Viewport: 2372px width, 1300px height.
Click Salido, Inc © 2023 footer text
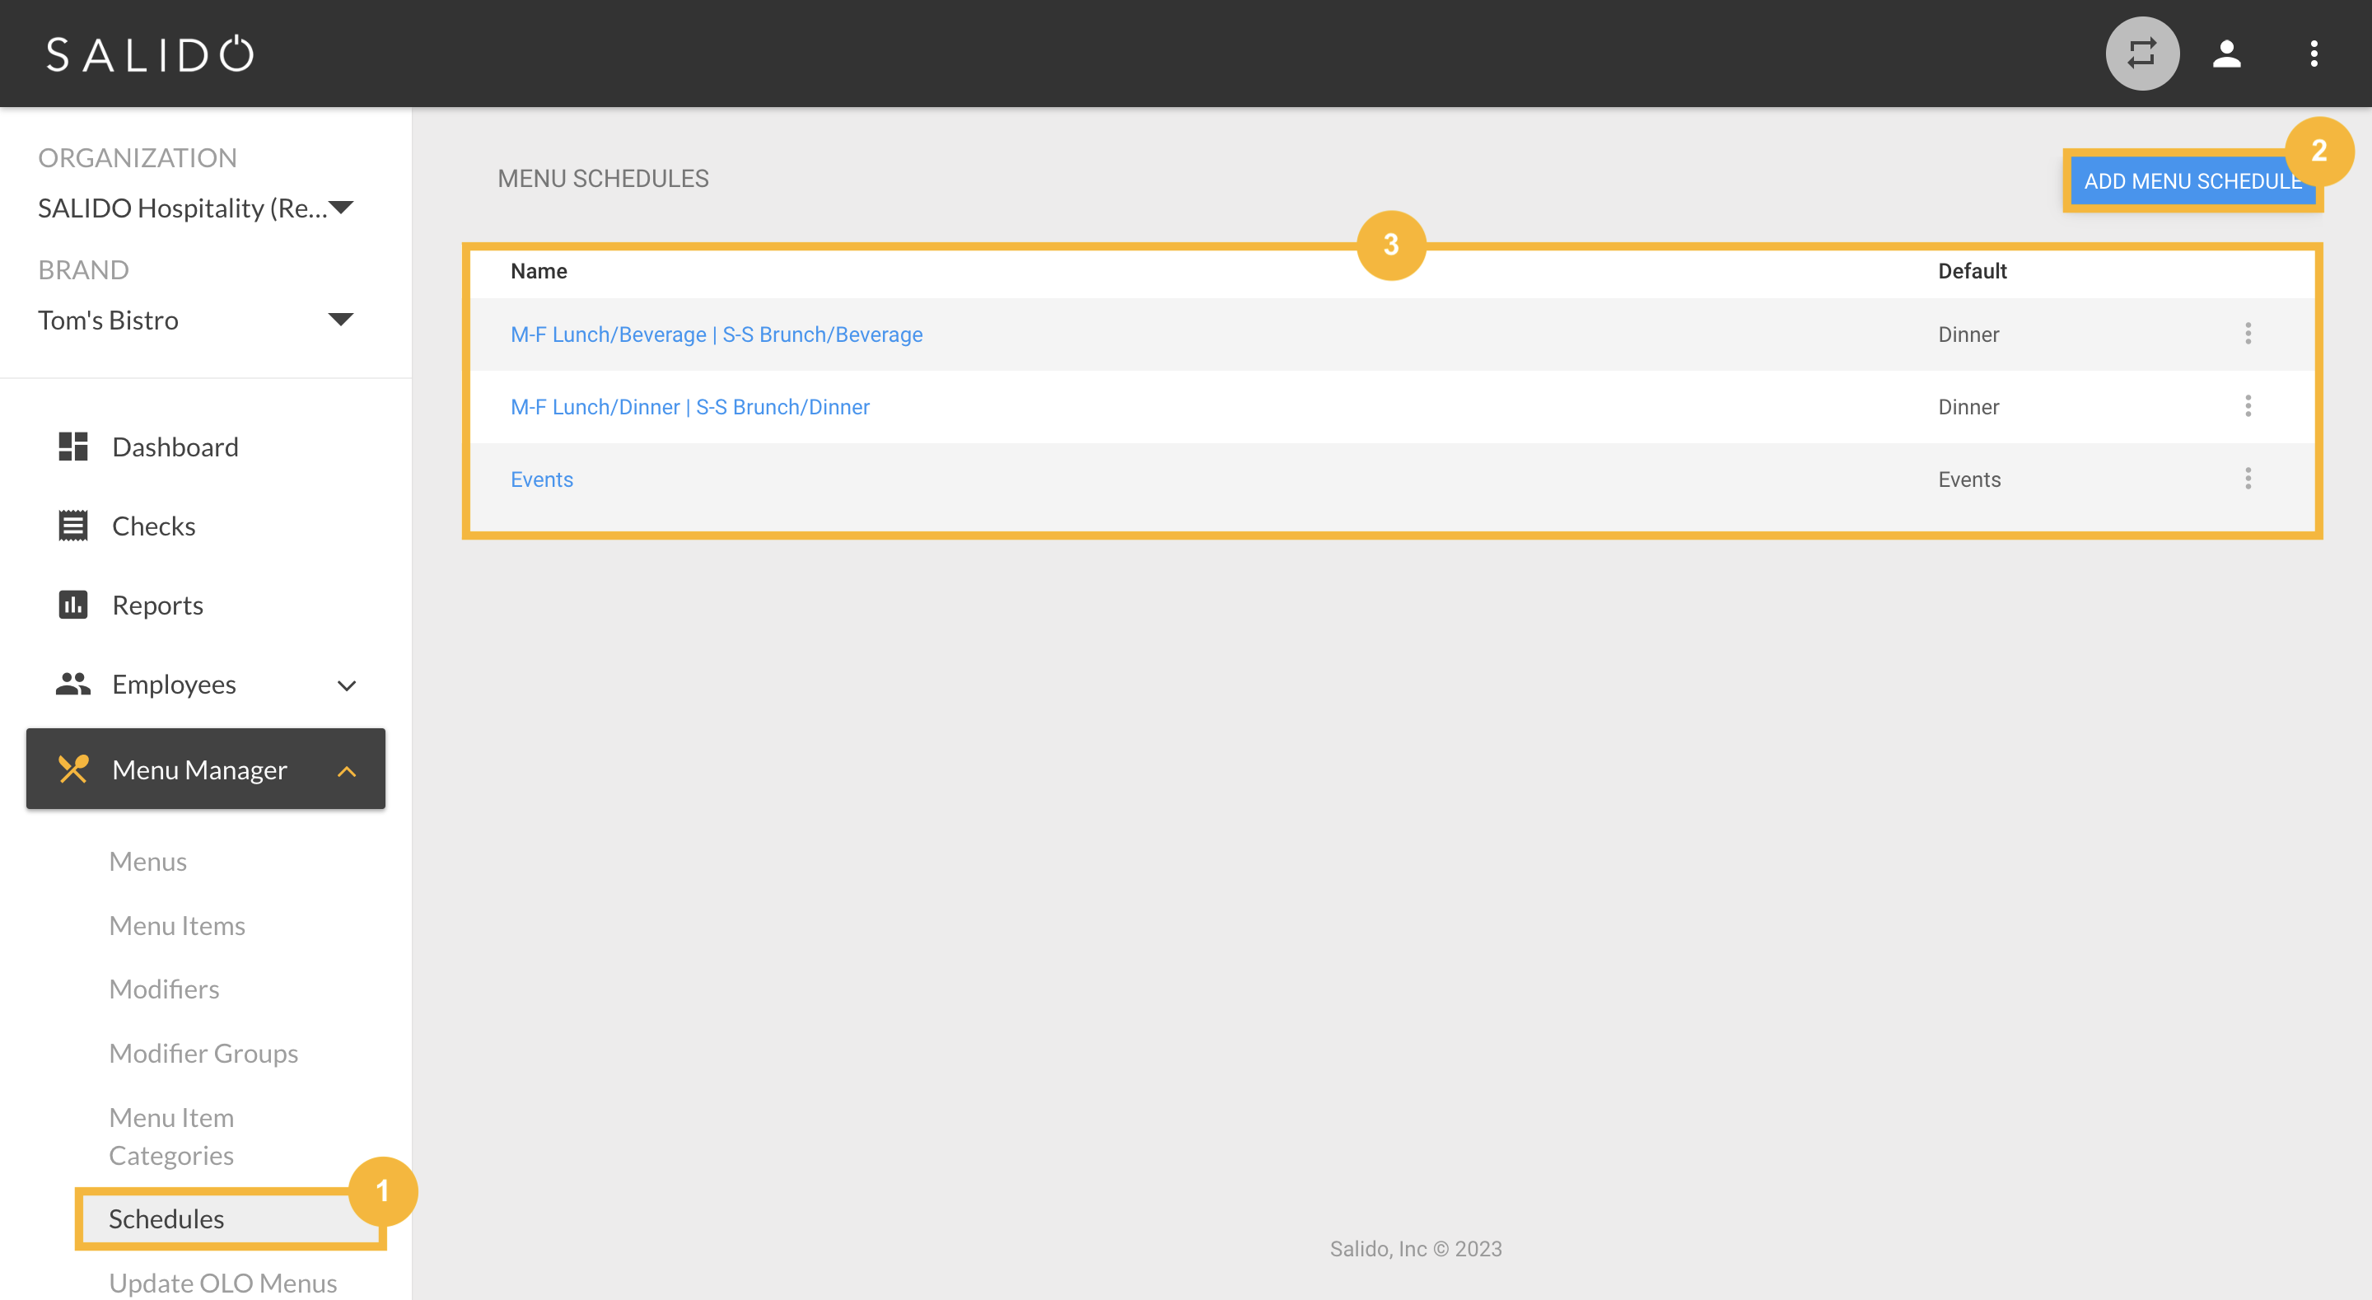click(x=1415, y=1249)
